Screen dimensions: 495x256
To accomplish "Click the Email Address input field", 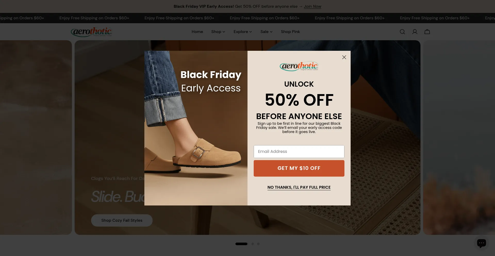I will tap(299, 152).
